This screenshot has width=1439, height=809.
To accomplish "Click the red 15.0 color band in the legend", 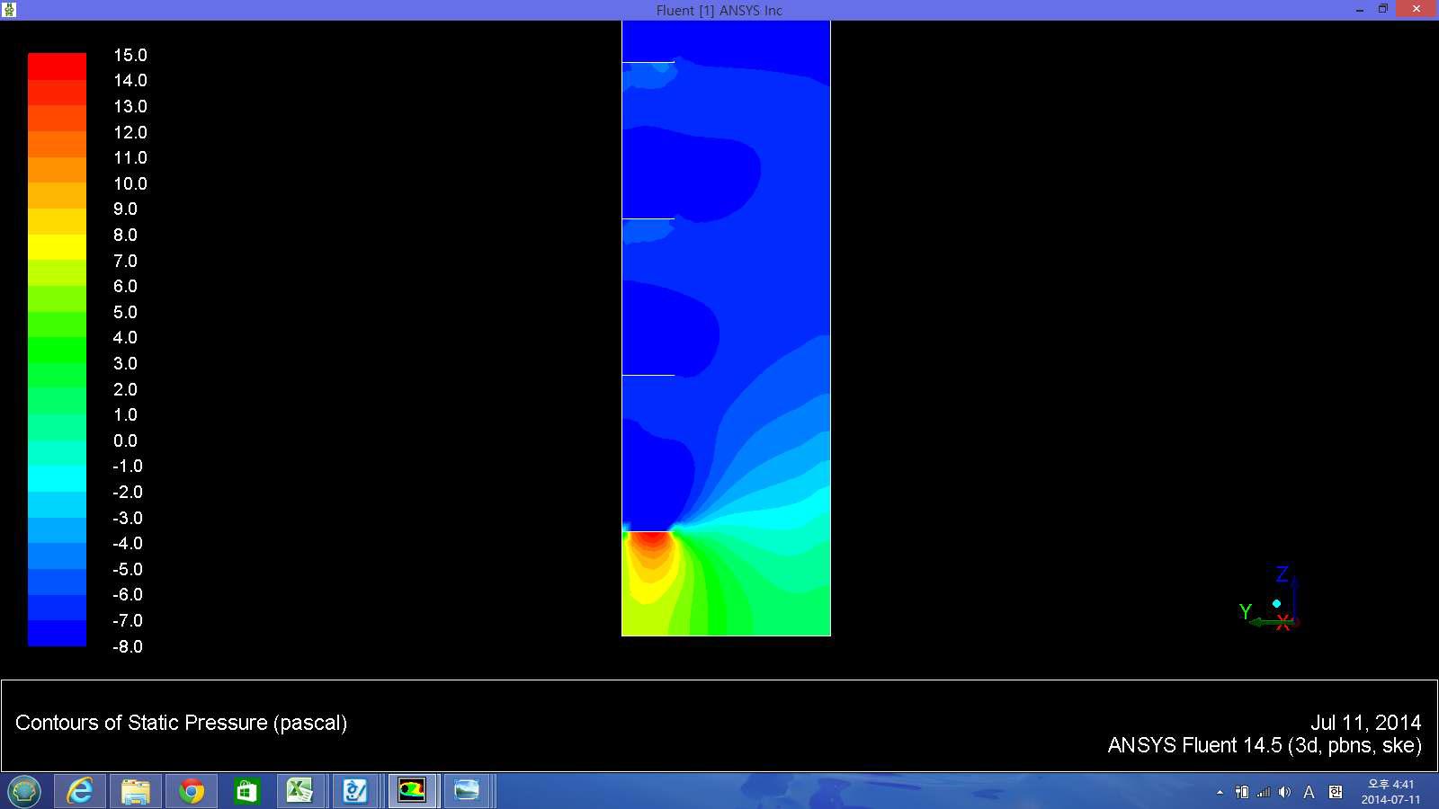I will (x=57, y=67).
